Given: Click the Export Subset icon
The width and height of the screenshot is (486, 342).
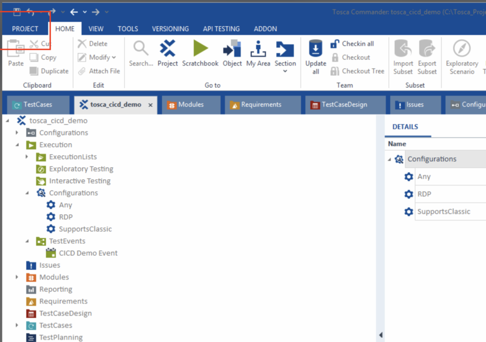Looking at the screenshot, I should (427, 57).
